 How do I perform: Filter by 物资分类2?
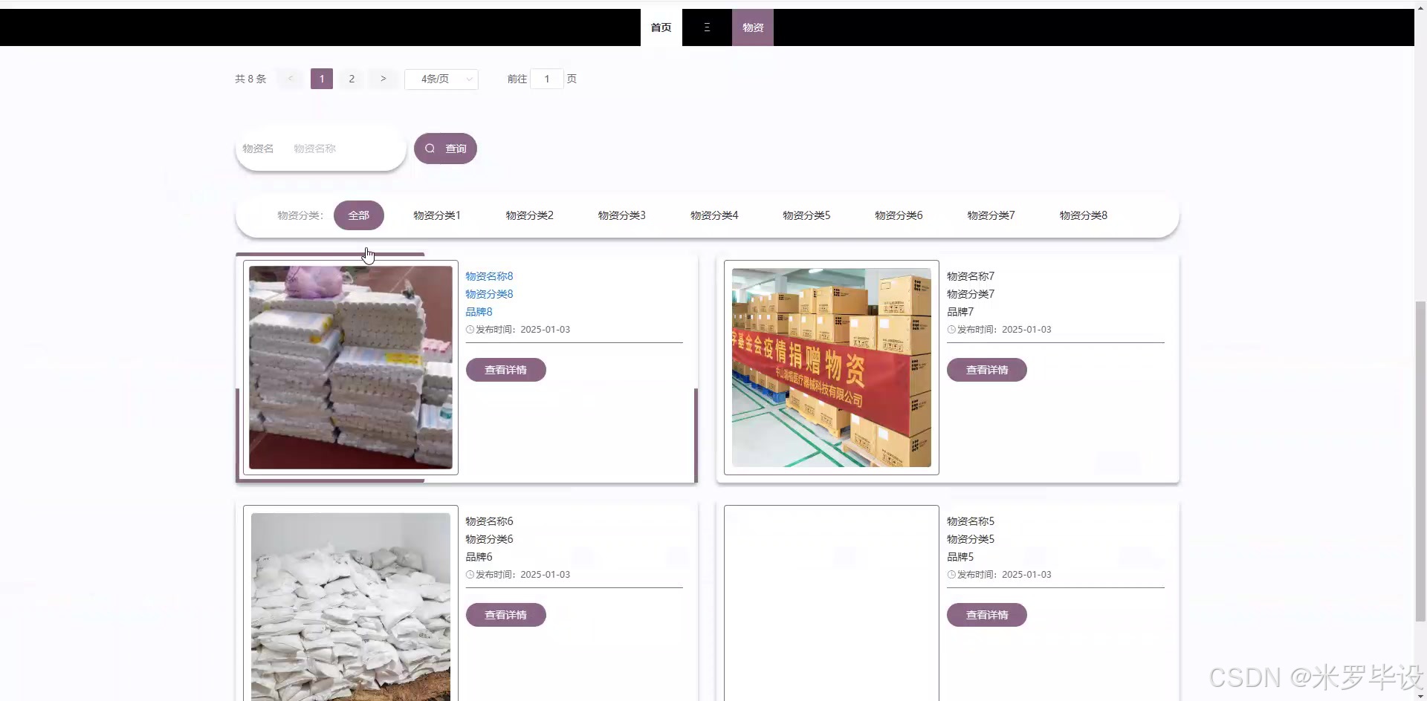click(530, 215)
